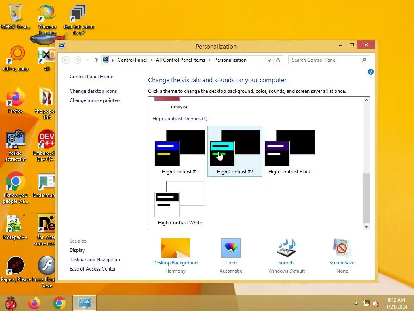Select the Forza Hori 5.exe Flash icon
Image resolution: width=414 pixels, height=311 pixels.
(46, 272)
